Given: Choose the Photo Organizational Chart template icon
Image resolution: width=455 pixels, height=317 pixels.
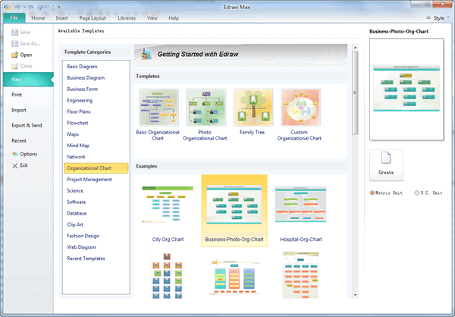Looking at the screenshot, I should click(206, 108).
